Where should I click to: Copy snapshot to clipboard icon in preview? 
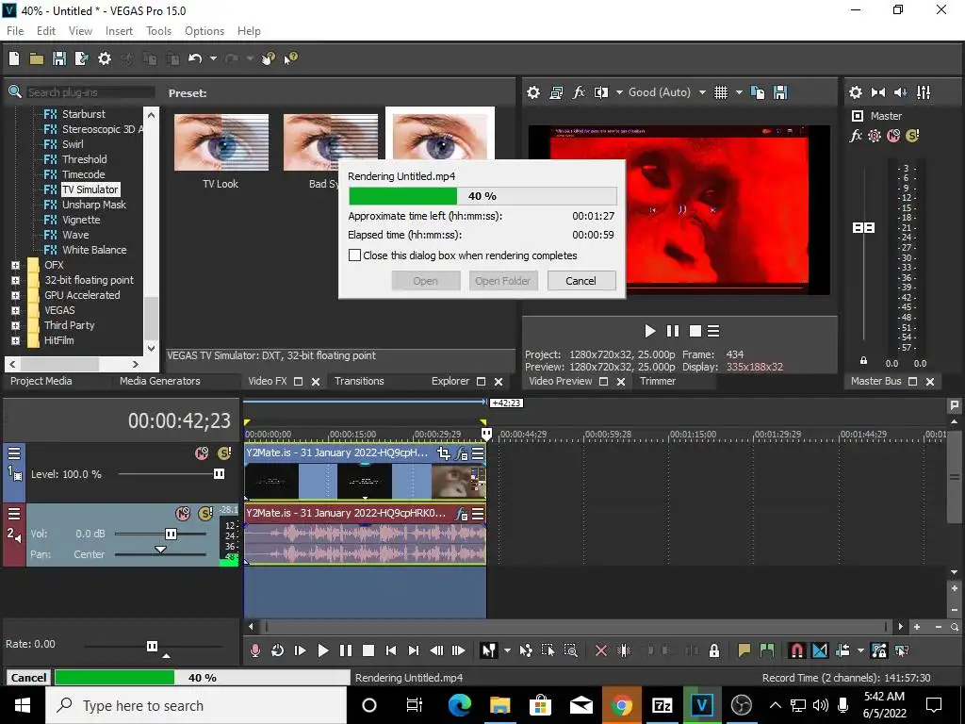click(758, 92)
